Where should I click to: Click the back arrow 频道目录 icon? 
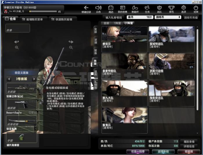click(86, 9)
